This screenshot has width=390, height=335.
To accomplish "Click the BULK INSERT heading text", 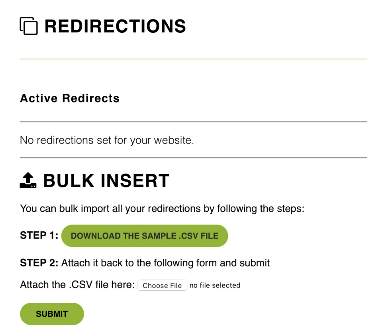I will (x=106, y=181).
